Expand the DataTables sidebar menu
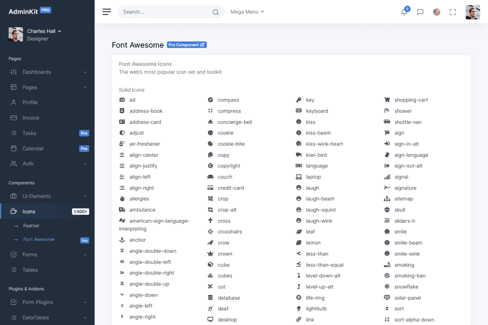Image resolution: width=488 pixels, height=325 pixels. point(47,318)
